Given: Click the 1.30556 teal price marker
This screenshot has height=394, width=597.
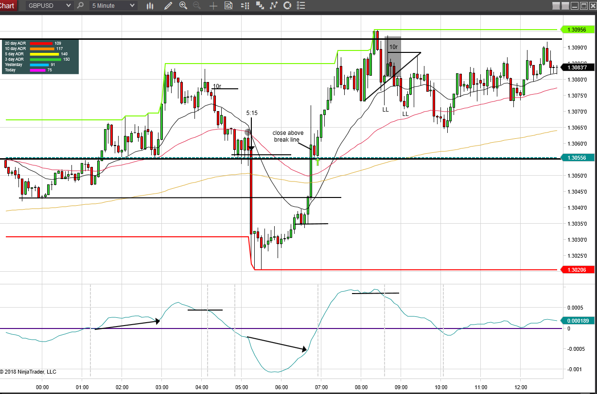Looking at the screenshot, I should point(578,158).
